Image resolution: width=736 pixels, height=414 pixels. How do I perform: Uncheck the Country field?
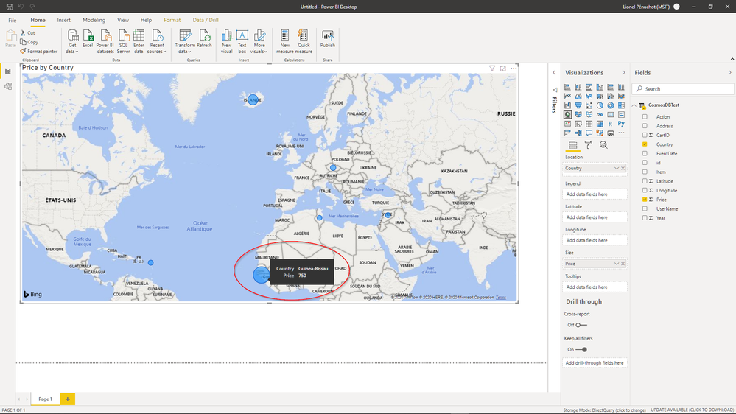tap(645, 144)
